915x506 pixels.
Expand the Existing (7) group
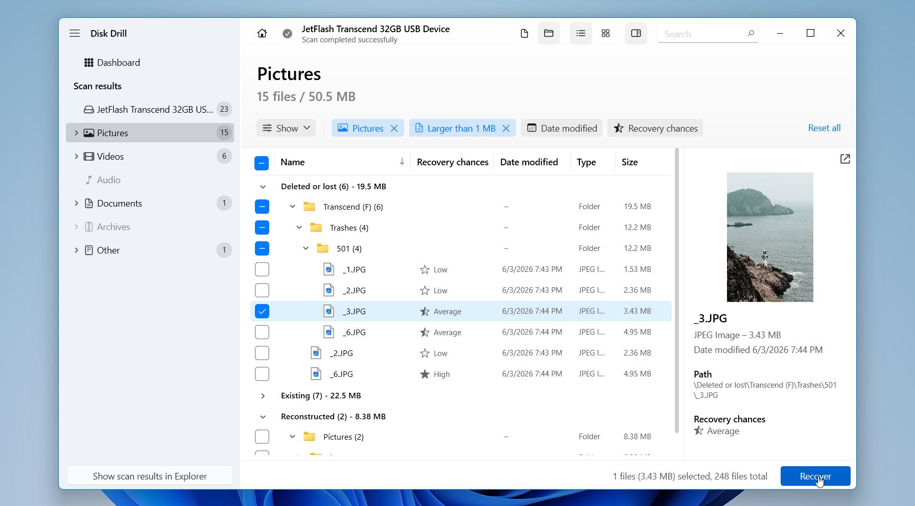click(263, 396)
